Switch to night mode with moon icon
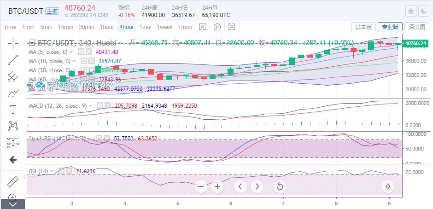Screen dimensions: 433x209 (423, 11)
